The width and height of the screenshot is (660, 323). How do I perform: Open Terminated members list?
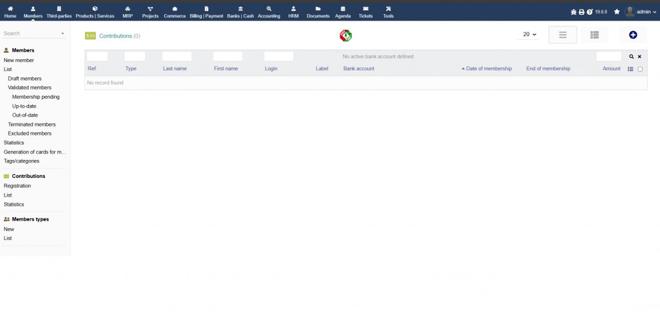click(x=32, y=124)
